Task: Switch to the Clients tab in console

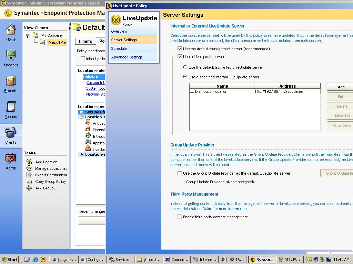Action: (x=85, y=41)
